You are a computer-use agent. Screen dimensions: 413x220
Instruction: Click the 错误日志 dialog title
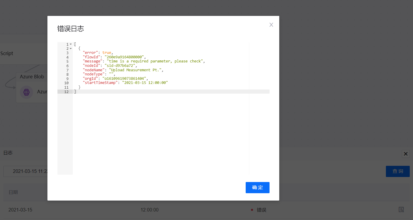(x=70, y=29)
